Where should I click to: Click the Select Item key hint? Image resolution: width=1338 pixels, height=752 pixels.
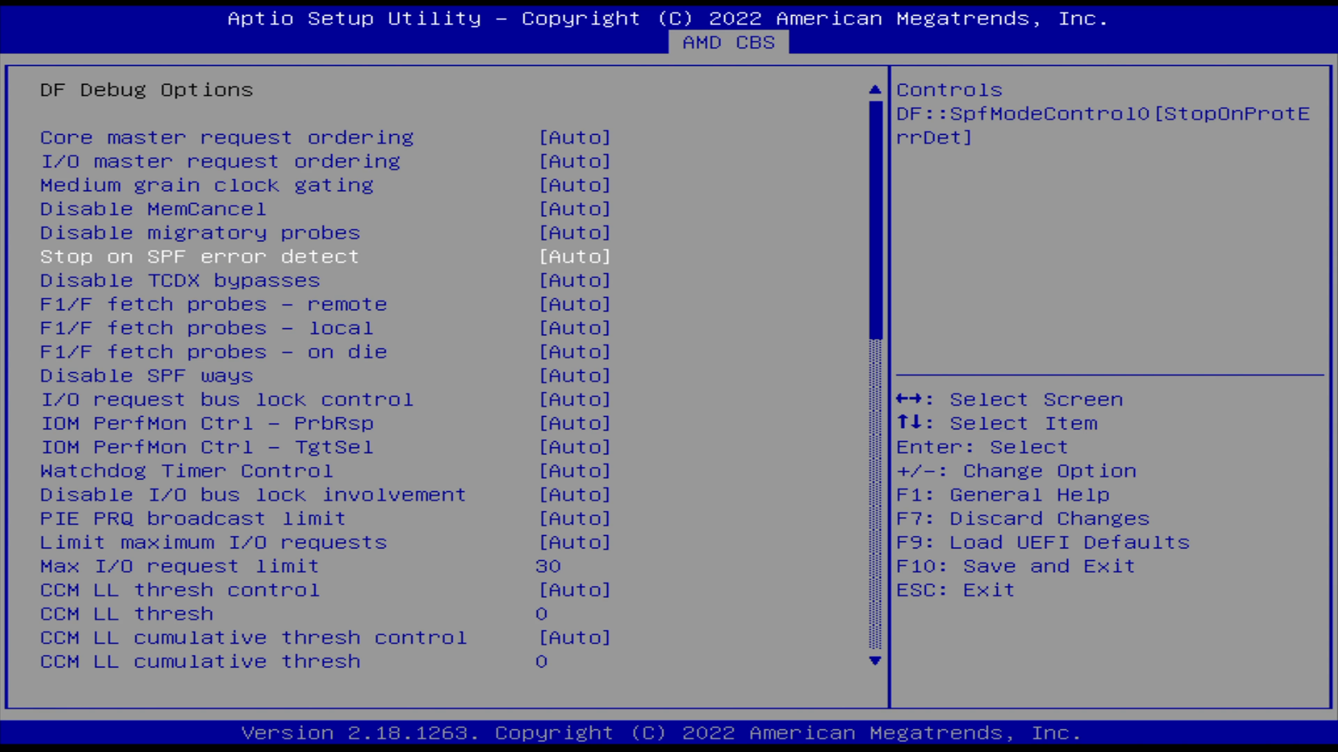997,424
